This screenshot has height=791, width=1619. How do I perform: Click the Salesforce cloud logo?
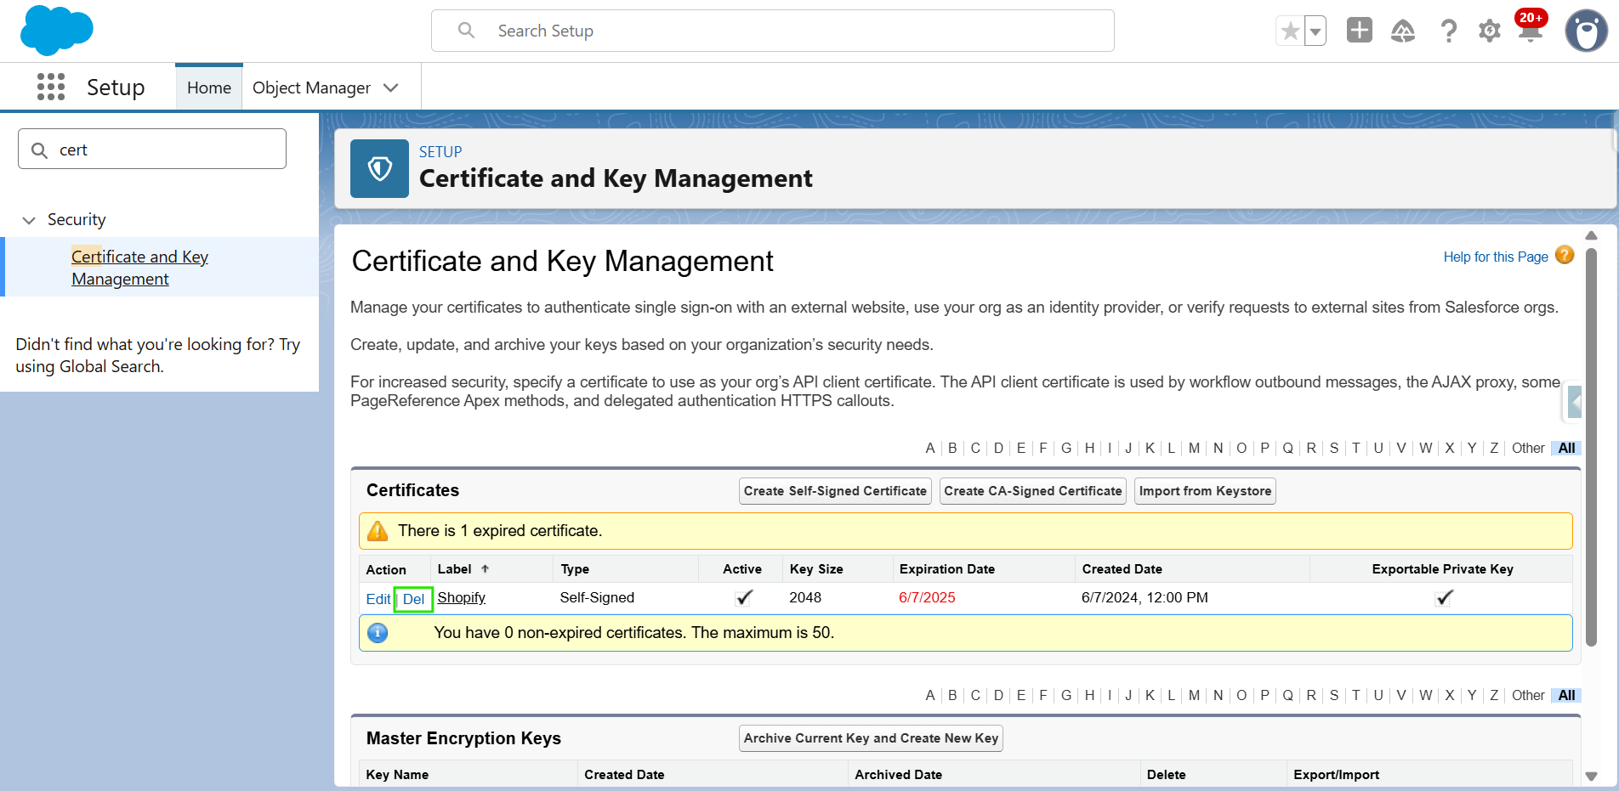(x=56, y=31)
